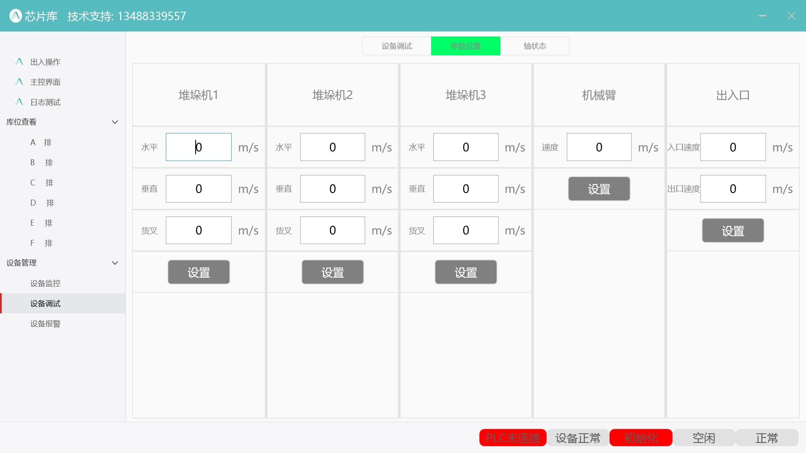Click the 芯片库 app logo icon
Viewport: 806px width, 453px height.
[16, 16]
